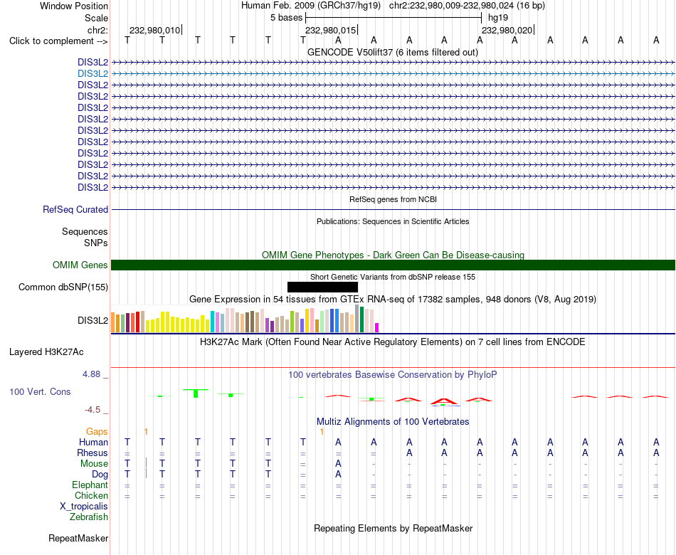Select the Chicken alignment row label
Image resolution: width=676 pixels, height=555 pixels.
pos(91,495)
